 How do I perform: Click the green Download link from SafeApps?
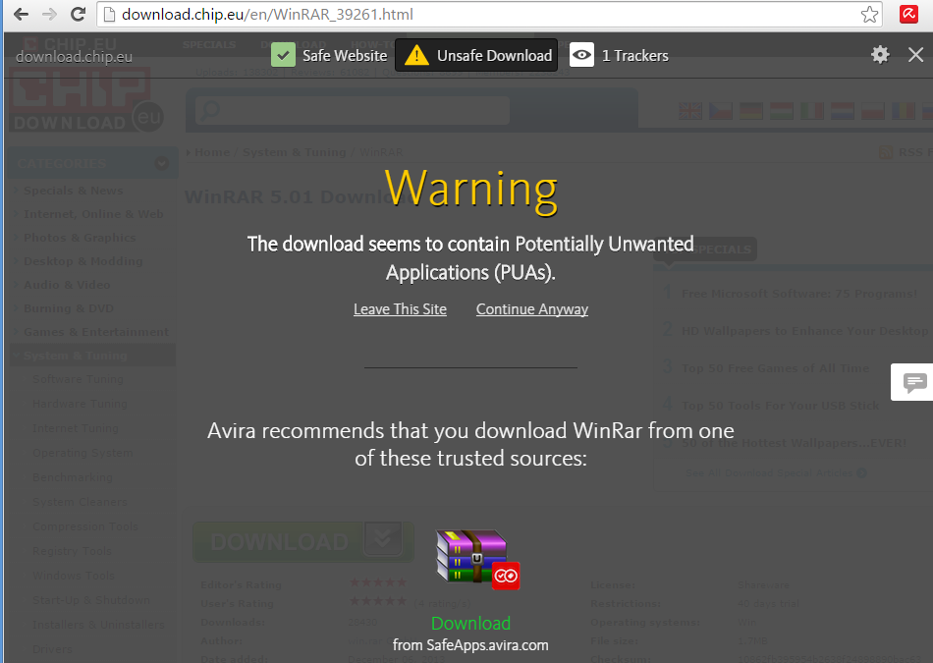point(470,623)
